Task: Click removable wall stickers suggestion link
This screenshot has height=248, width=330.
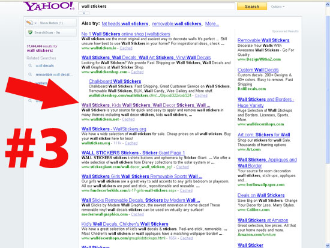Action: click(176, 24)
